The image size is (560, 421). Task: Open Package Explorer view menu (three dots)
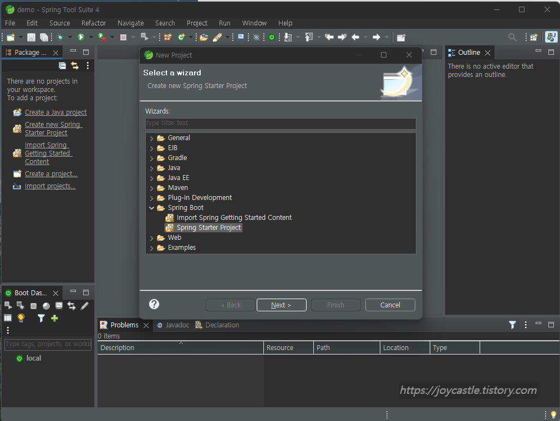pyautogui.click(x=88, y=66)
